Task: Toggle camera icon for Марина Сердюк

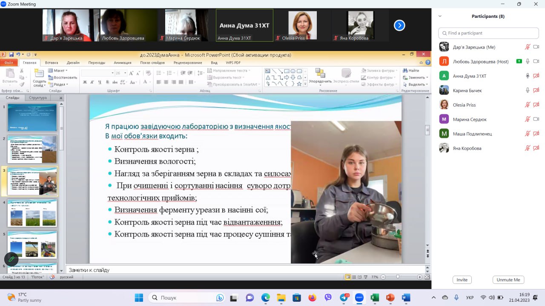Action: [536, 119]
